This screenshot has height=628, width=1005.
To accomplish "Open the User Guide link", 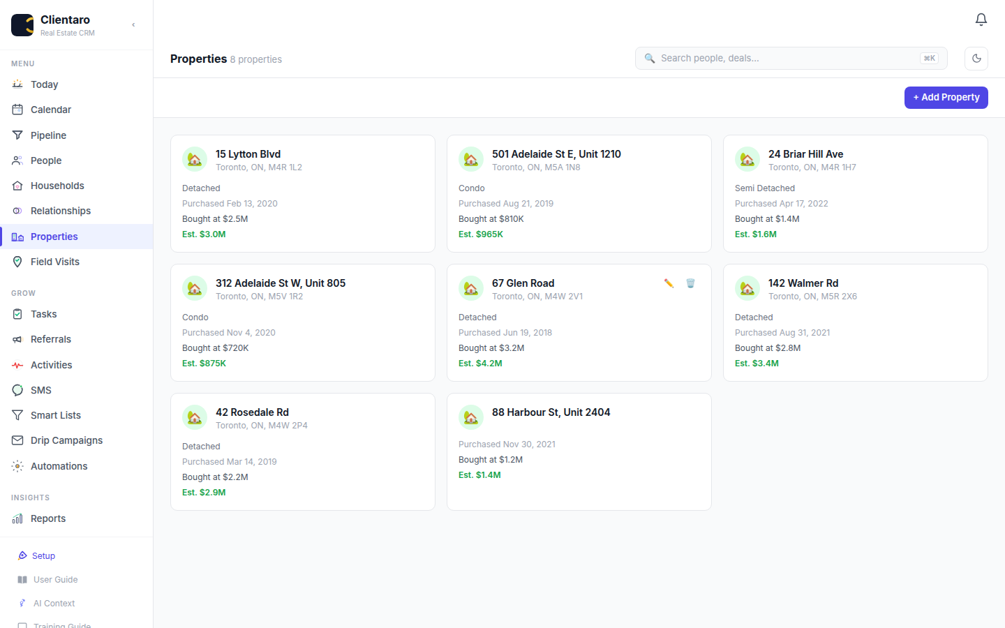I will tap(55, 580).
